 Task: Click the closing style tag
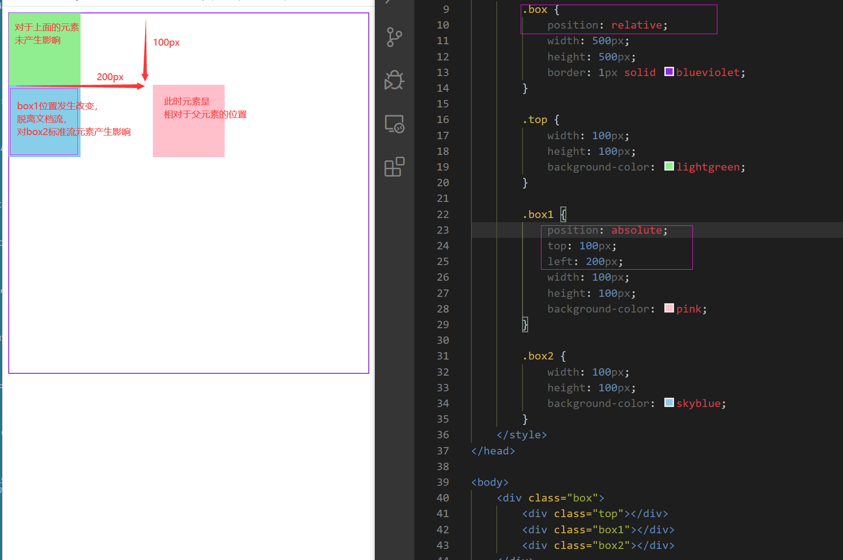coord(522,435)
